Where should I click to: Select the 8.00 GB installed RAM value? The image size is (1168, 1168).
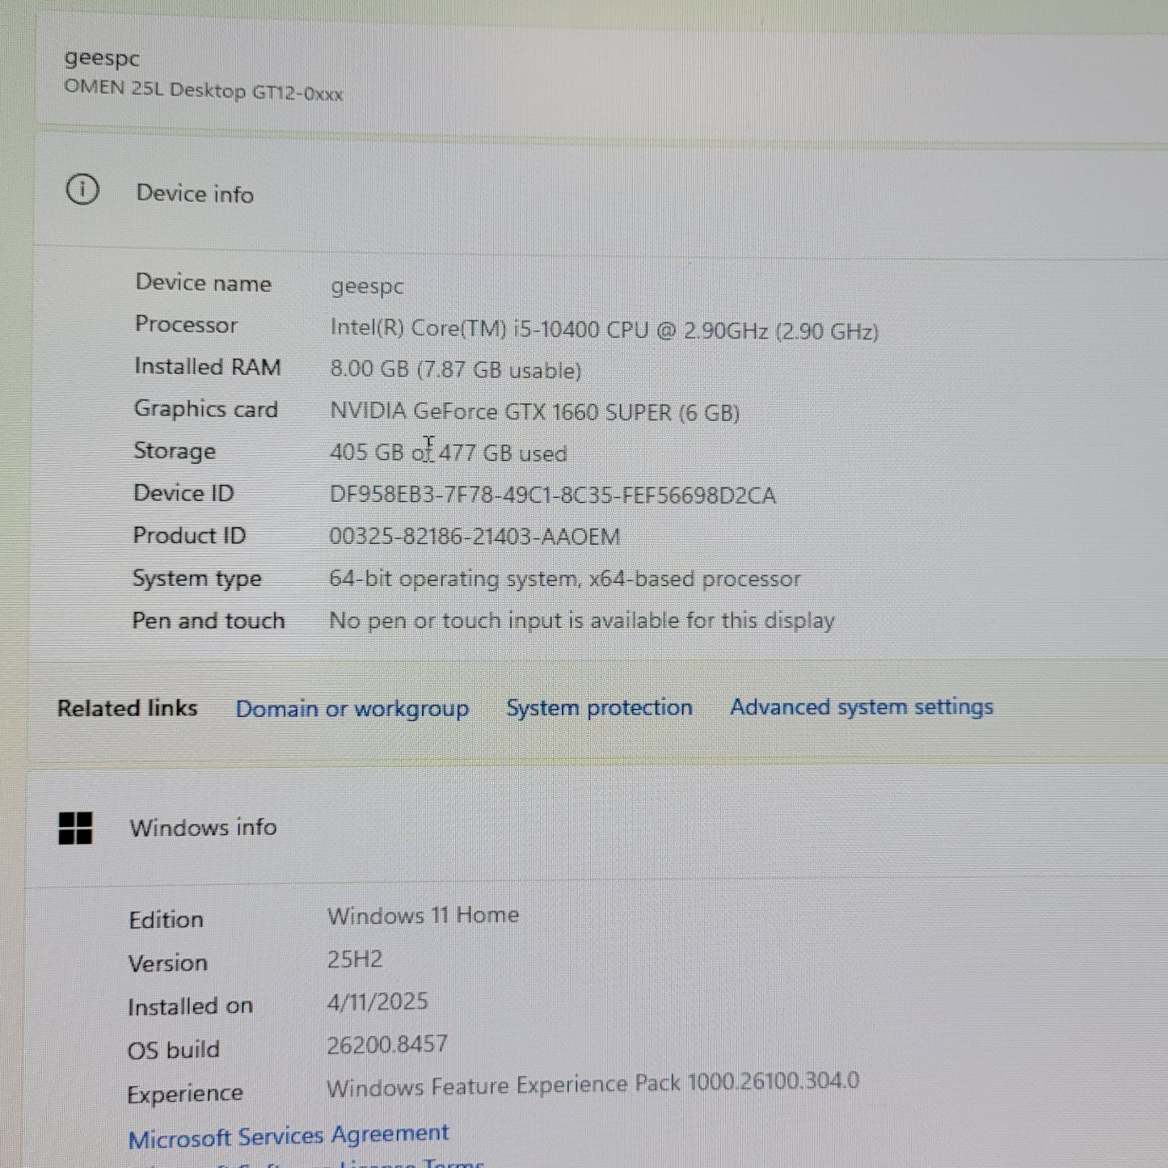pos(455,370)
